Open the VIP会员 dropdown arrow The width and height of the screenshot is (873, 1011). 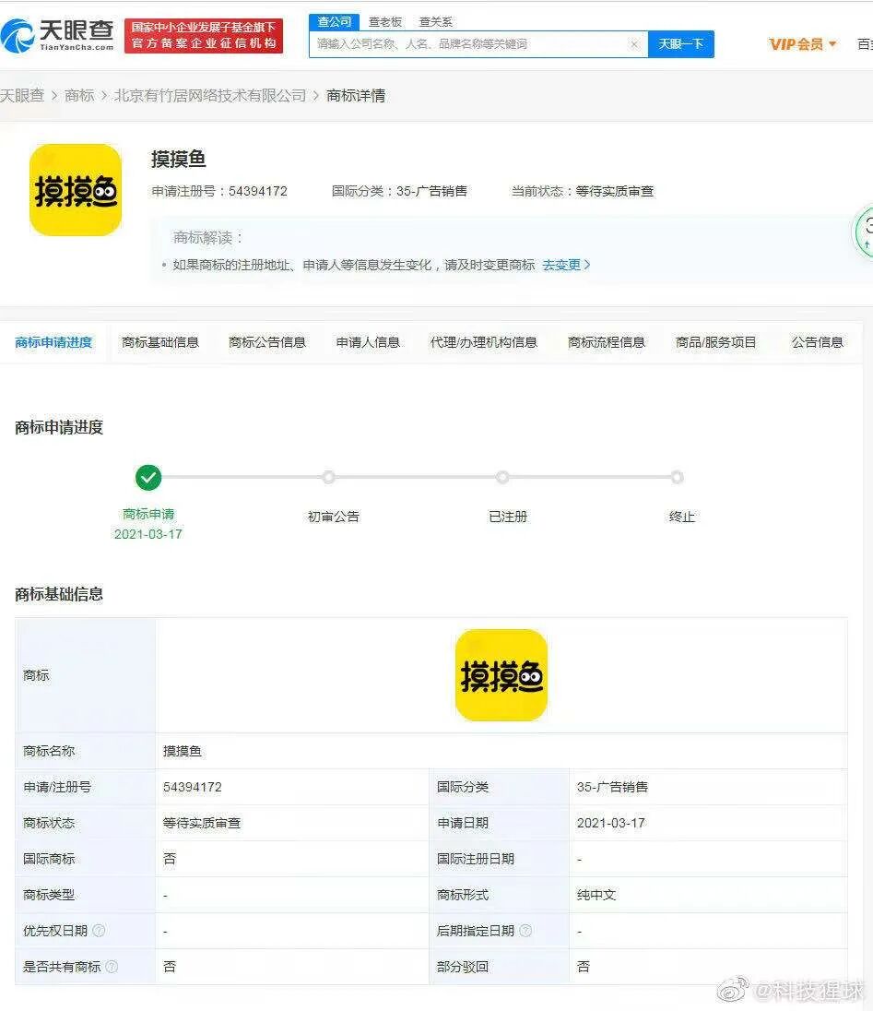[833, 43]
